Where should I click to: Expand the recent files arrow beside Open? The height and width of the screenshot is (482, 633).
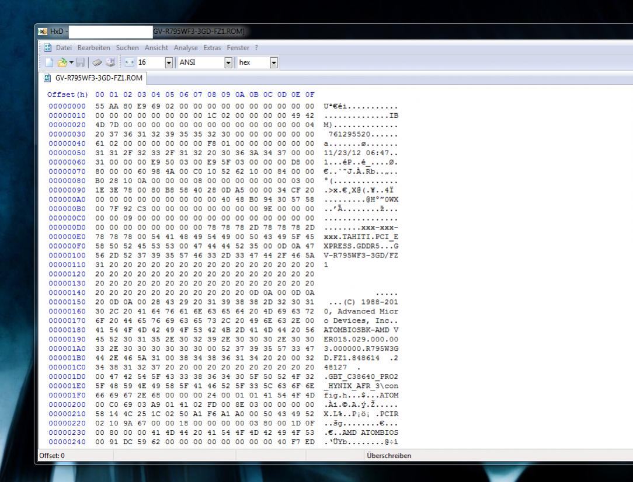[x=71, y=62]
